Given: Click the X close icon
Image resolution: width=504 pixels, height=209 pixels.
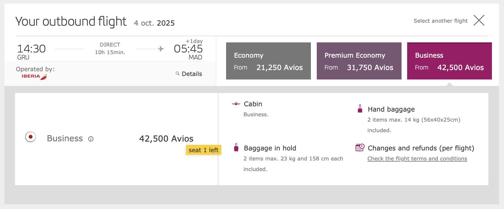Looking at the screenshot, I should pyautogui.click(x=479, y=20).
